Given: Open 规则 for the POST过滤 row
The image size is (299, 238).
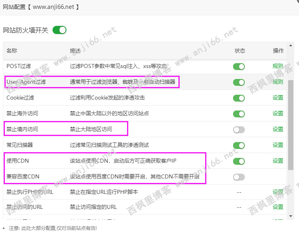Looking at the screenshot, I should tap(278, 66).
